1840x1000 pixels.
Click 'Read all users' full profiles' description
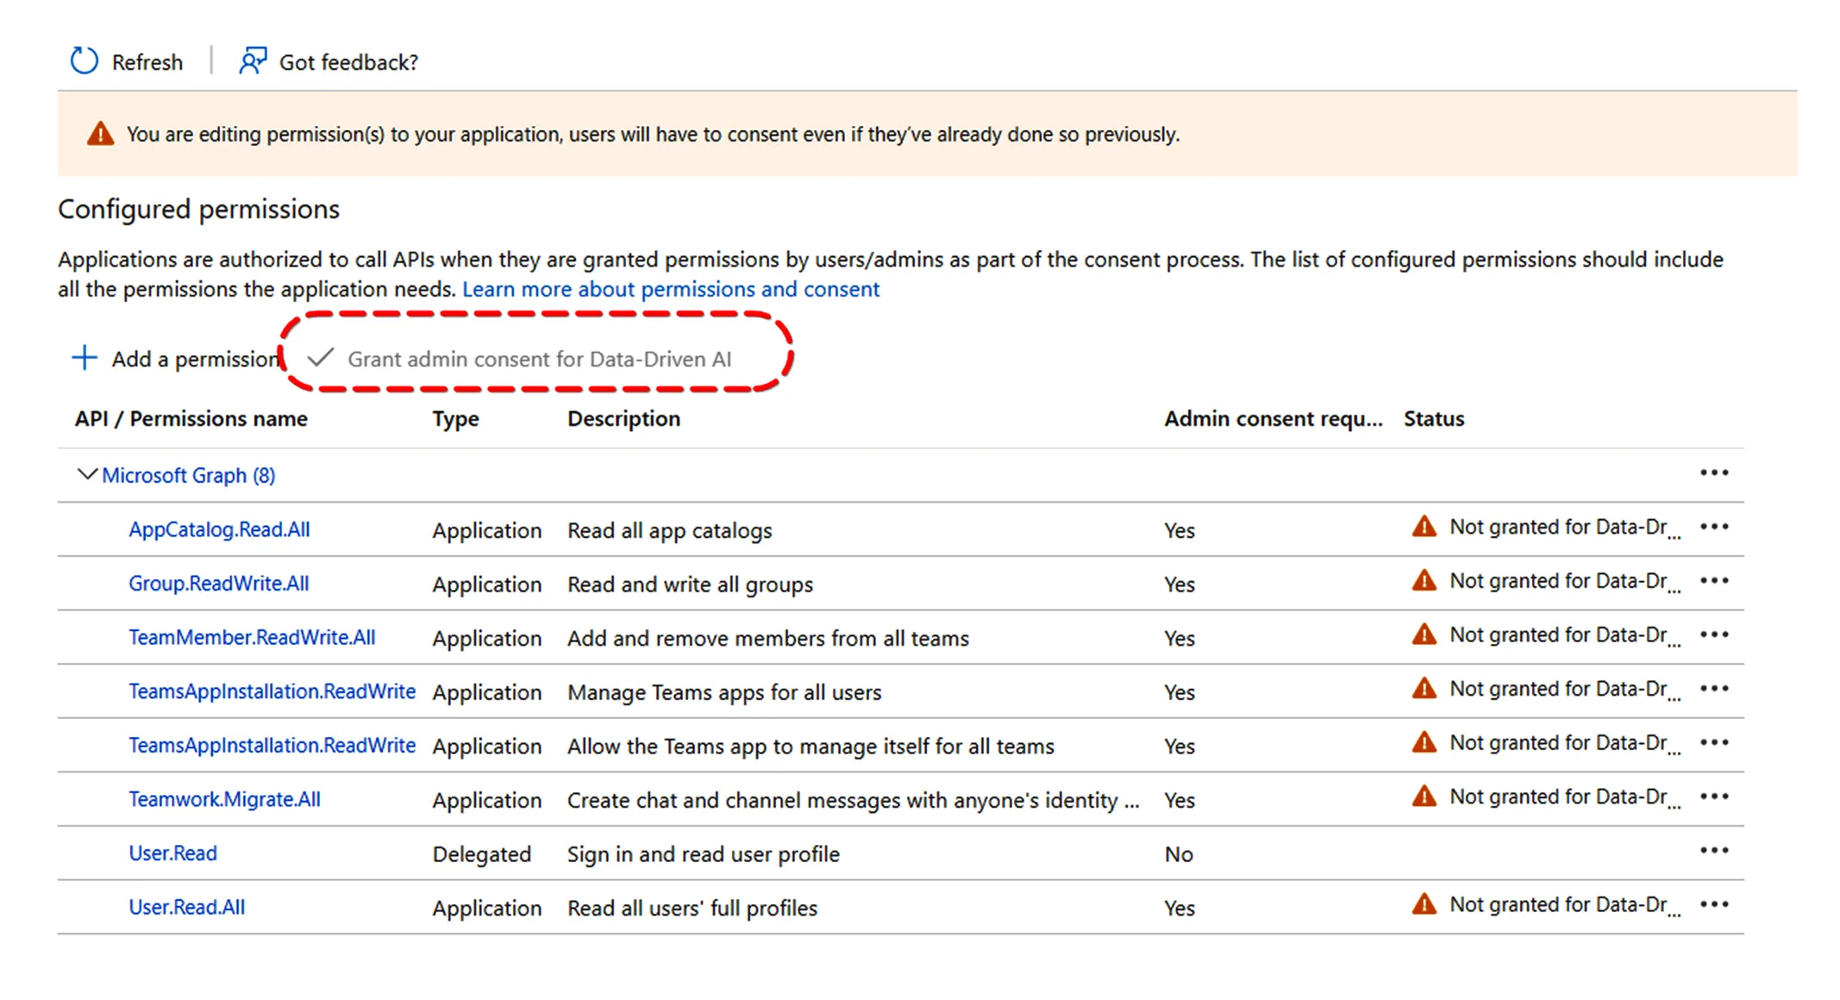click(692, 908)
